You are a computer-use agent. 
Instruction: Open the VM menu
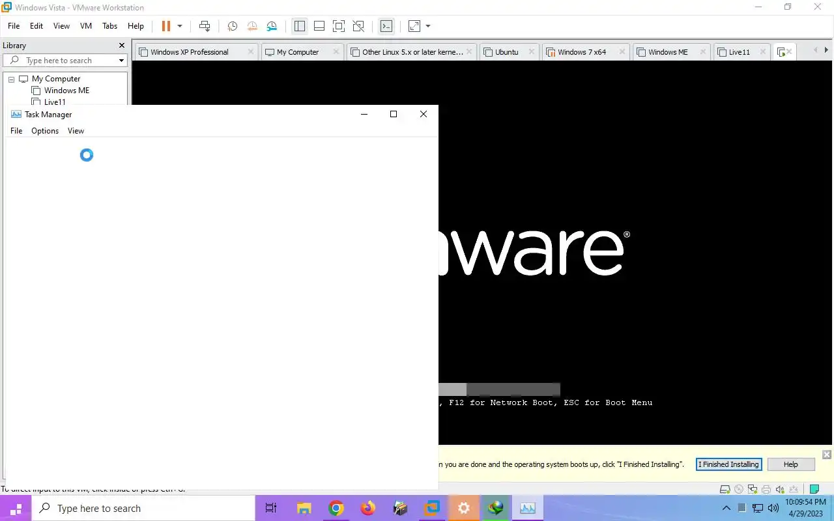click(x=86, y=26)
